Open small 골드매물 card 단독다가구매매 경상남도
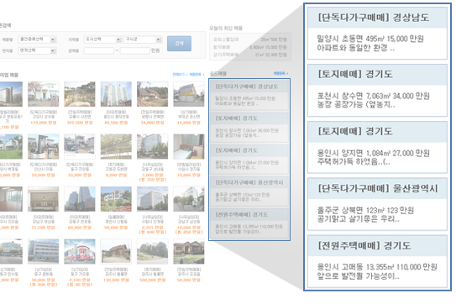Screen dimensions: 456x304 pos(249,95)
